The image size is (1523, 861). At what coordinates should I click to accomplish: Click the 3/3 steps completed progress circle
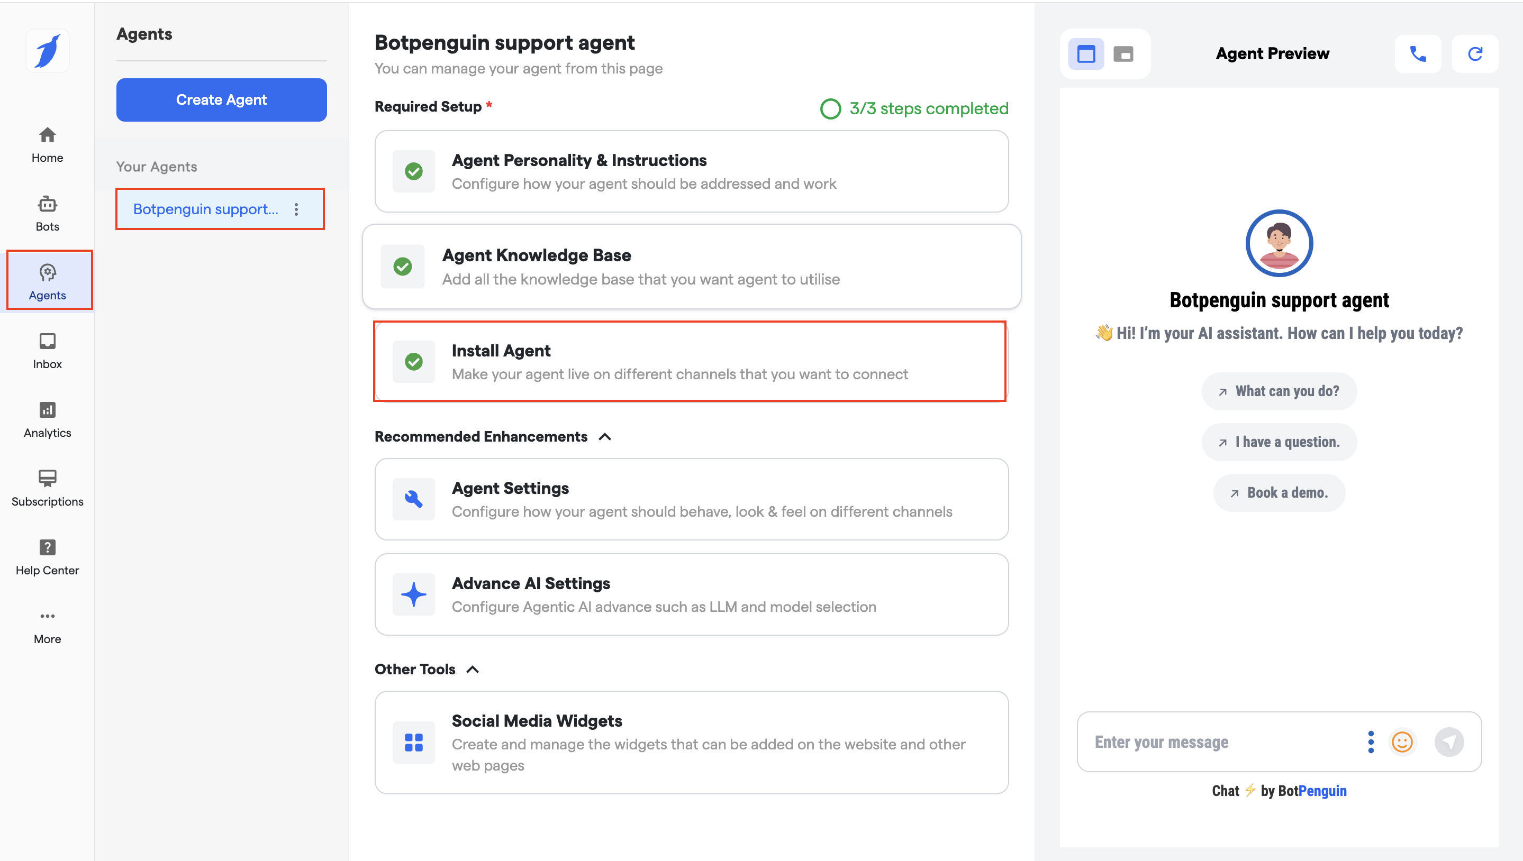click(830, 108)
